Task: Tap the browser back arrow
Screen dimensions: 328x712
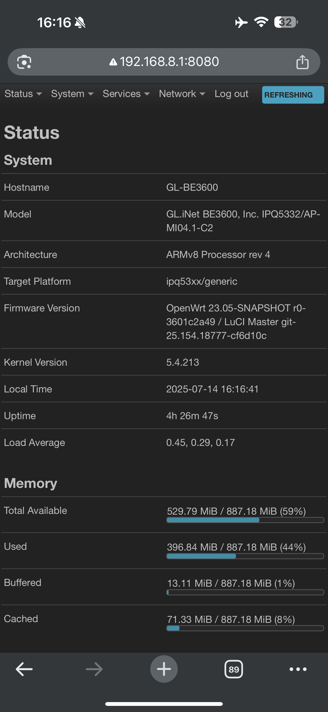Action: click(x=24, y=669)
